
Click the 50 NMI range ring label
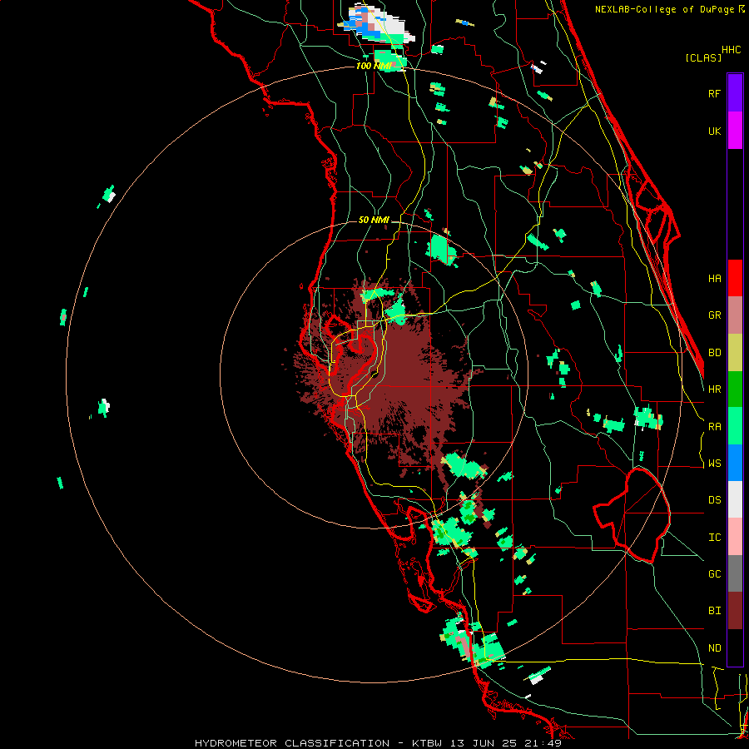point(374,220)
